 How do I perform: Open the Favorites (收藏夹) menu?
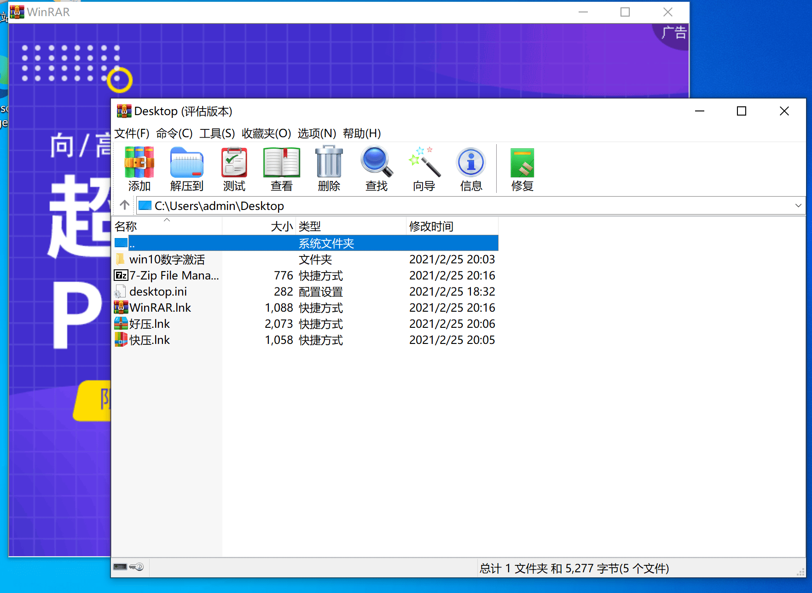266,134
